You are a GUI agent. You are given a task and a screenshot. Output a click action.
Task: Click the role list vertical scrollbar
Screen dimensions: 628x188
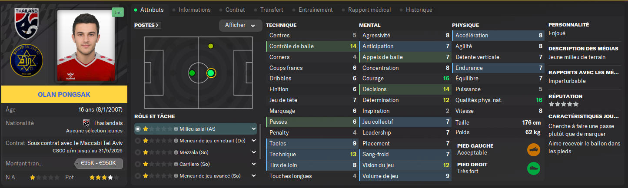pos(261,141)
